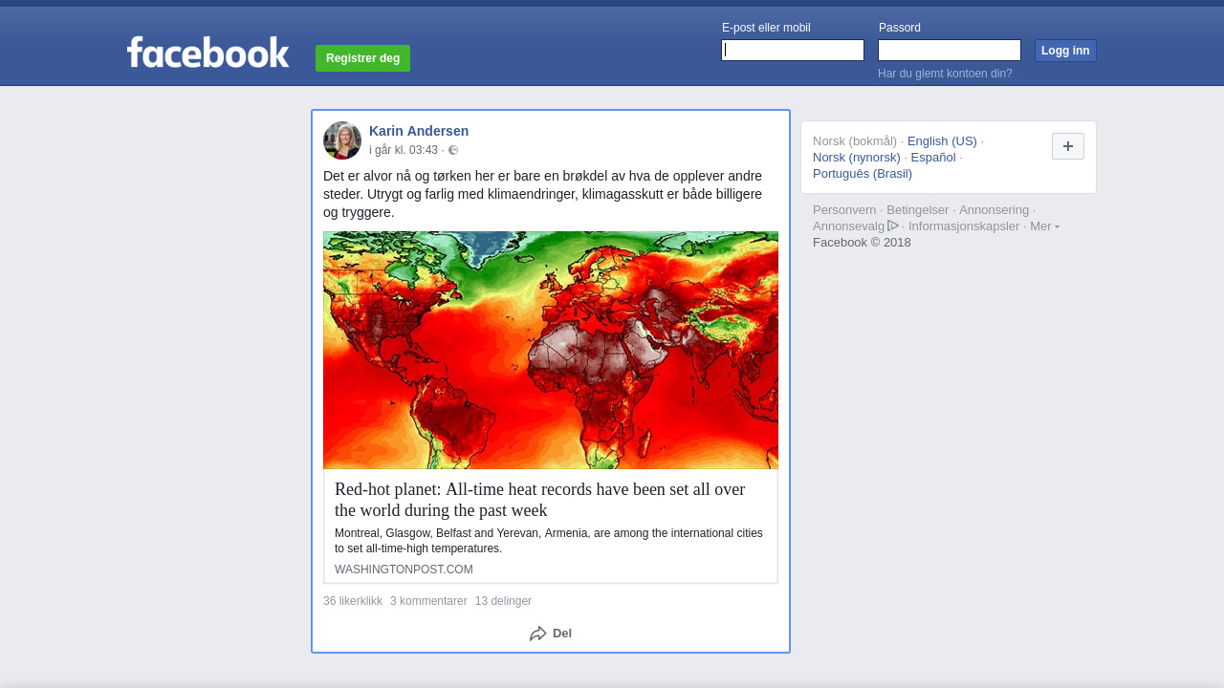Open the forgotten account link

(945, 74)
